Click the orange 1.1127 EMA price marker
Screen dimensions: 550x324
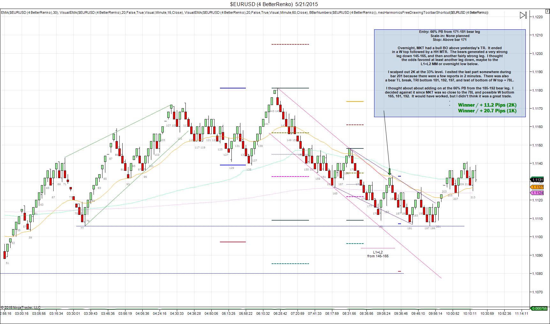[537, 187]
